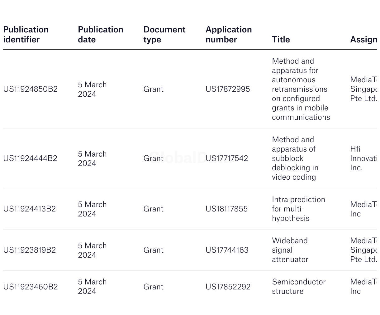Select application number US17717542
380x315 pixels.
227,158
